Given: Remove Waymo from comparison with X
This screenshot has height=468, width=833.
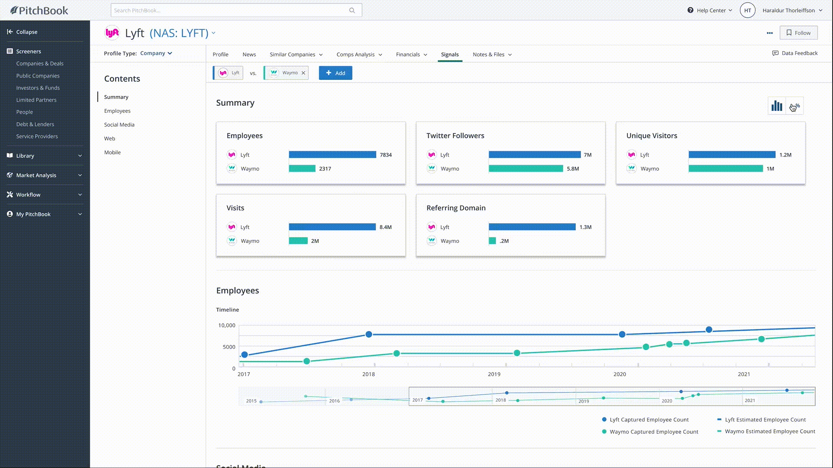Looking at the screenshot, I should [303, 73].
